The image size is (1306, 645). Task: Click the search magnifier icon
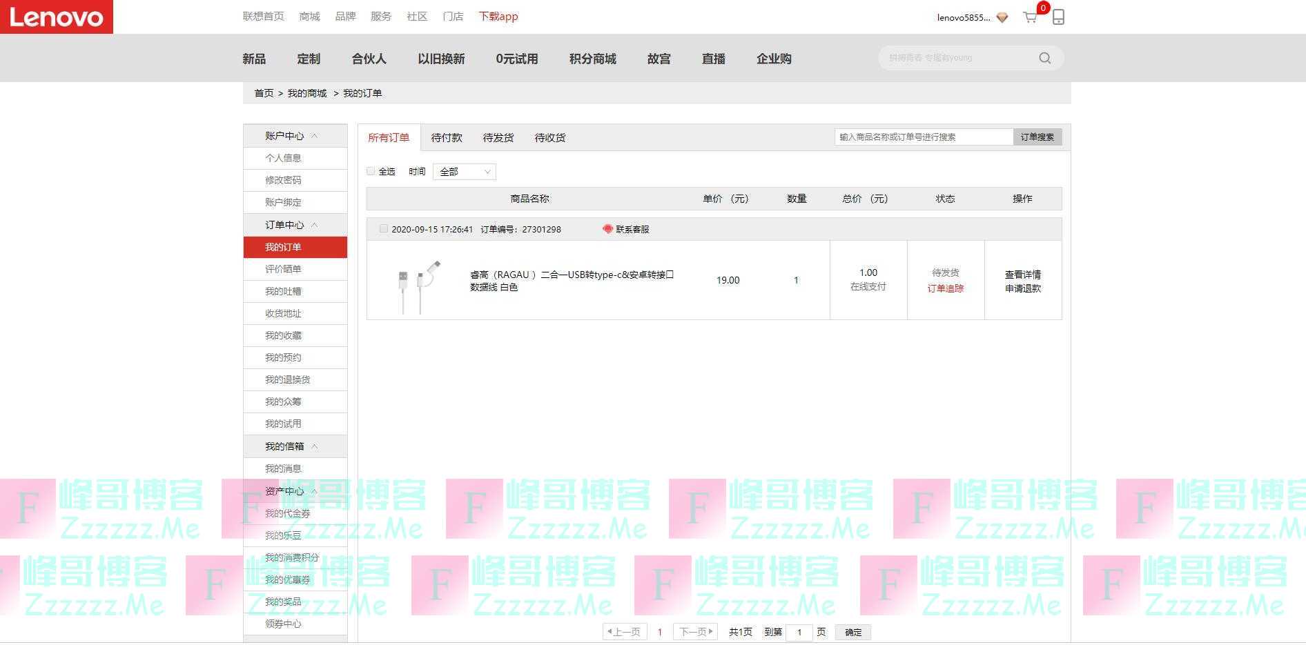pos(1044,58)
